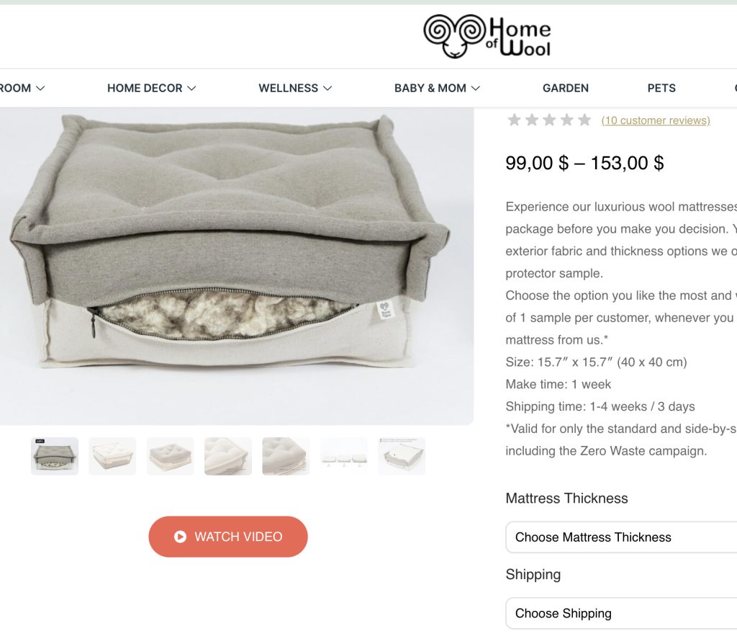The height and width of the screenshot is (639, 737).
Task: Open the Choose Shipping dropdown
Action: 621,613
